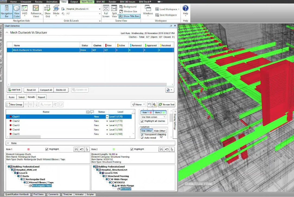The image size is (294, 197).
Task: Uncheck Highlight all clashes checkbox
Action: point(142,121)
